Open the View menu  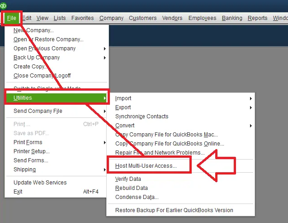42,18
